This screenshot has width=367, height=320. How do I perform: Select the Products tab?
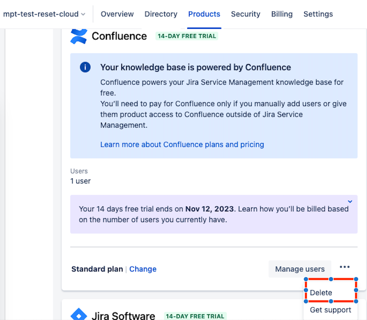tap(204, 14)
